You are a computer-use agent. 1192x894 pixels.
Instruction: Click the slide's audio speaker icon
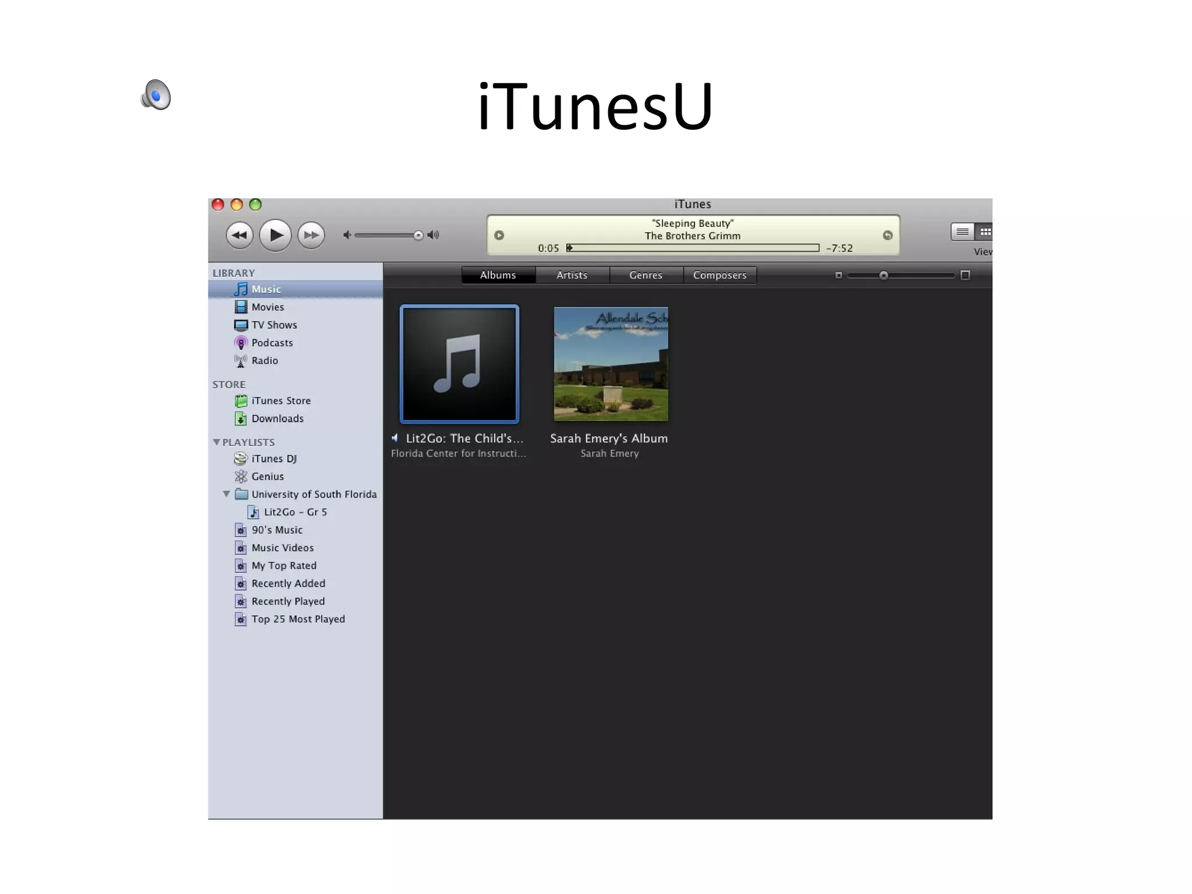coord(156,94)
